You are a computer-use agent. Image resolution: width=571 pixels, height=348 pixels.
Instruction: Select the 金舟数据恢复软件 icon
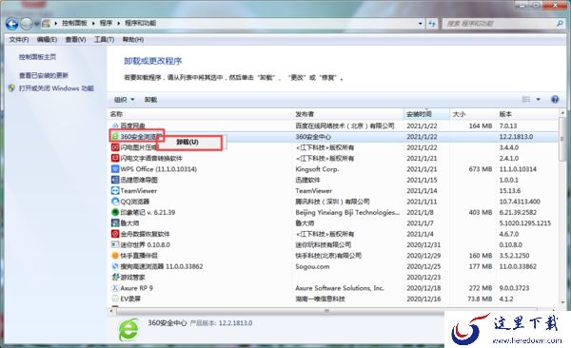point(115,234)
